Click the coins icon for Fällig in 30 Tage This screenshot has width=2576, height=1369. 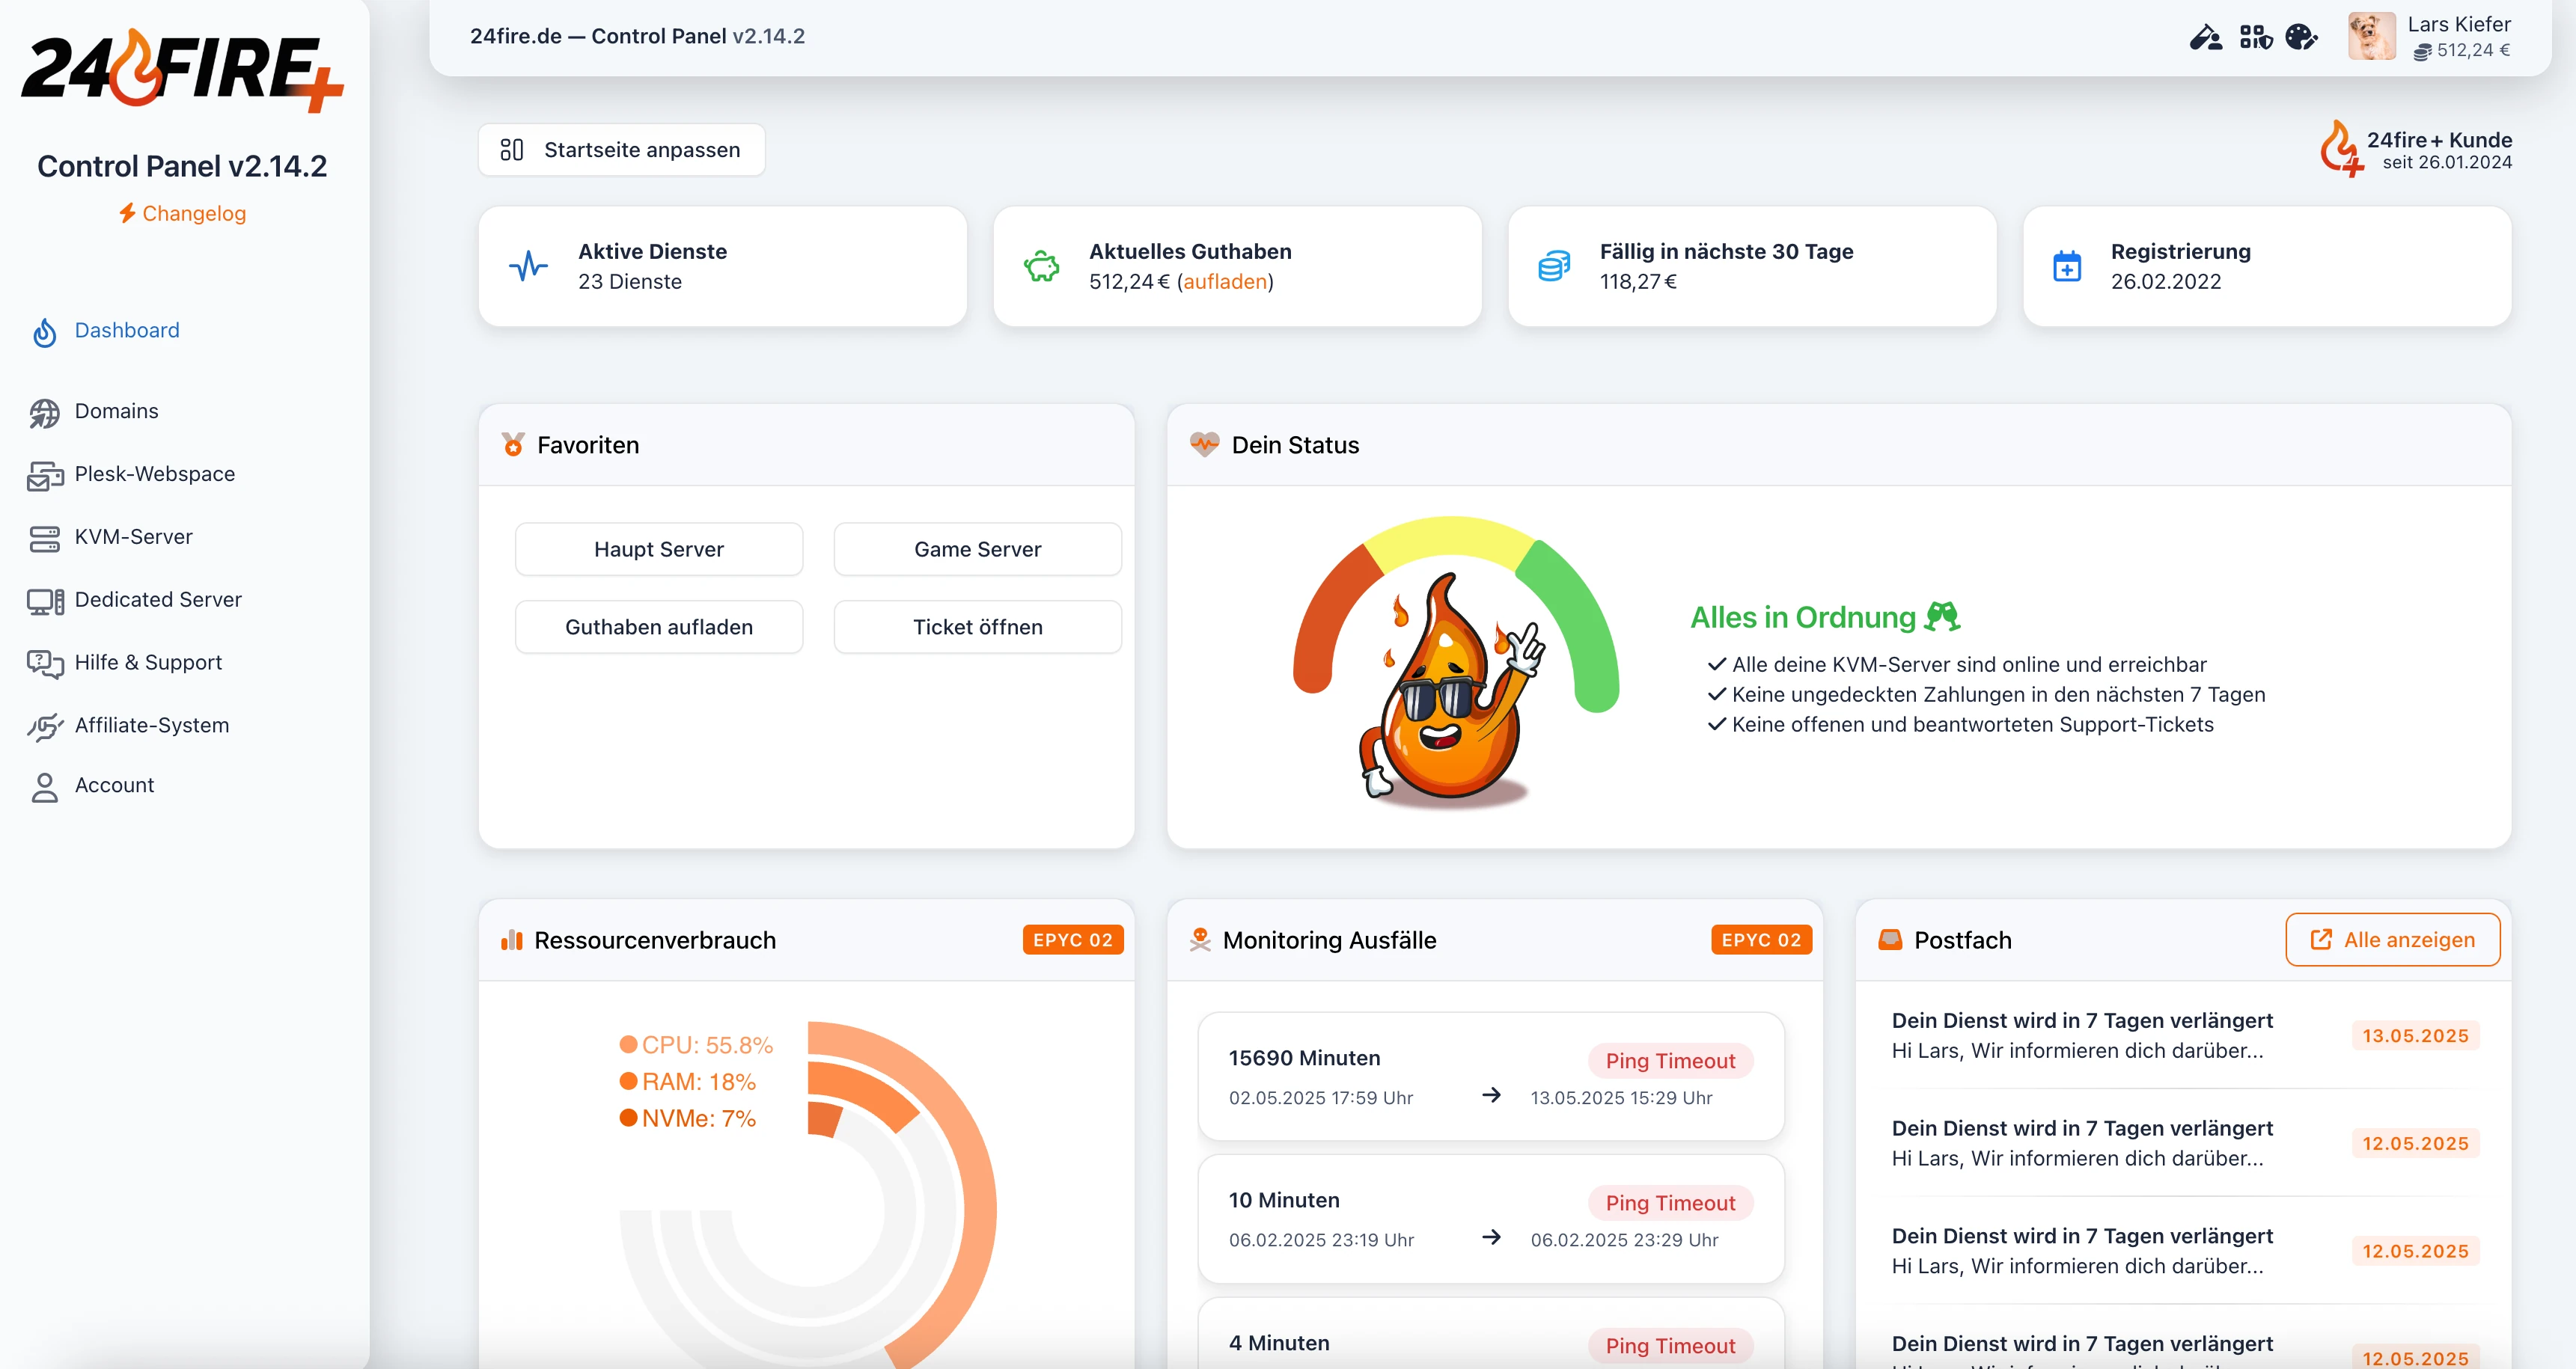[1554, 266]
